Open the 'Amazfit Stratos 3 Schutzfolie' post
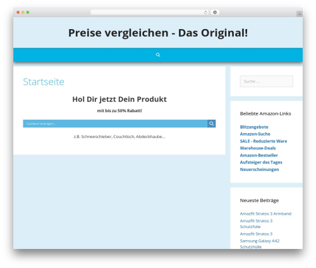 click(x=256, y=224)
